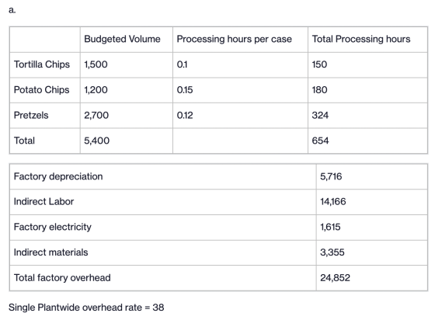This screenshot has height=320, width=435.
Task: Click the 5,716 depreciation value
Action: [331, 176]
